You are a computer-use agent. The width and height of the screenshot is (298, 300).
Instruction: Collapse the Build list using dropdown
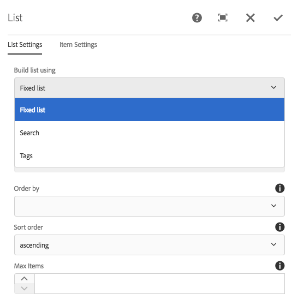[150, 88]
